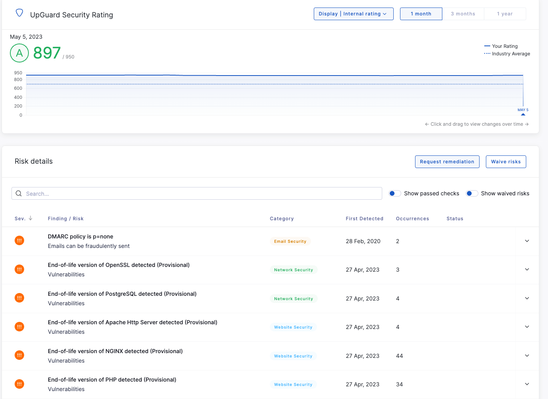548x399 pixels.
Task: Open the Display Internal rating dropdown
Action: (354, 14)
